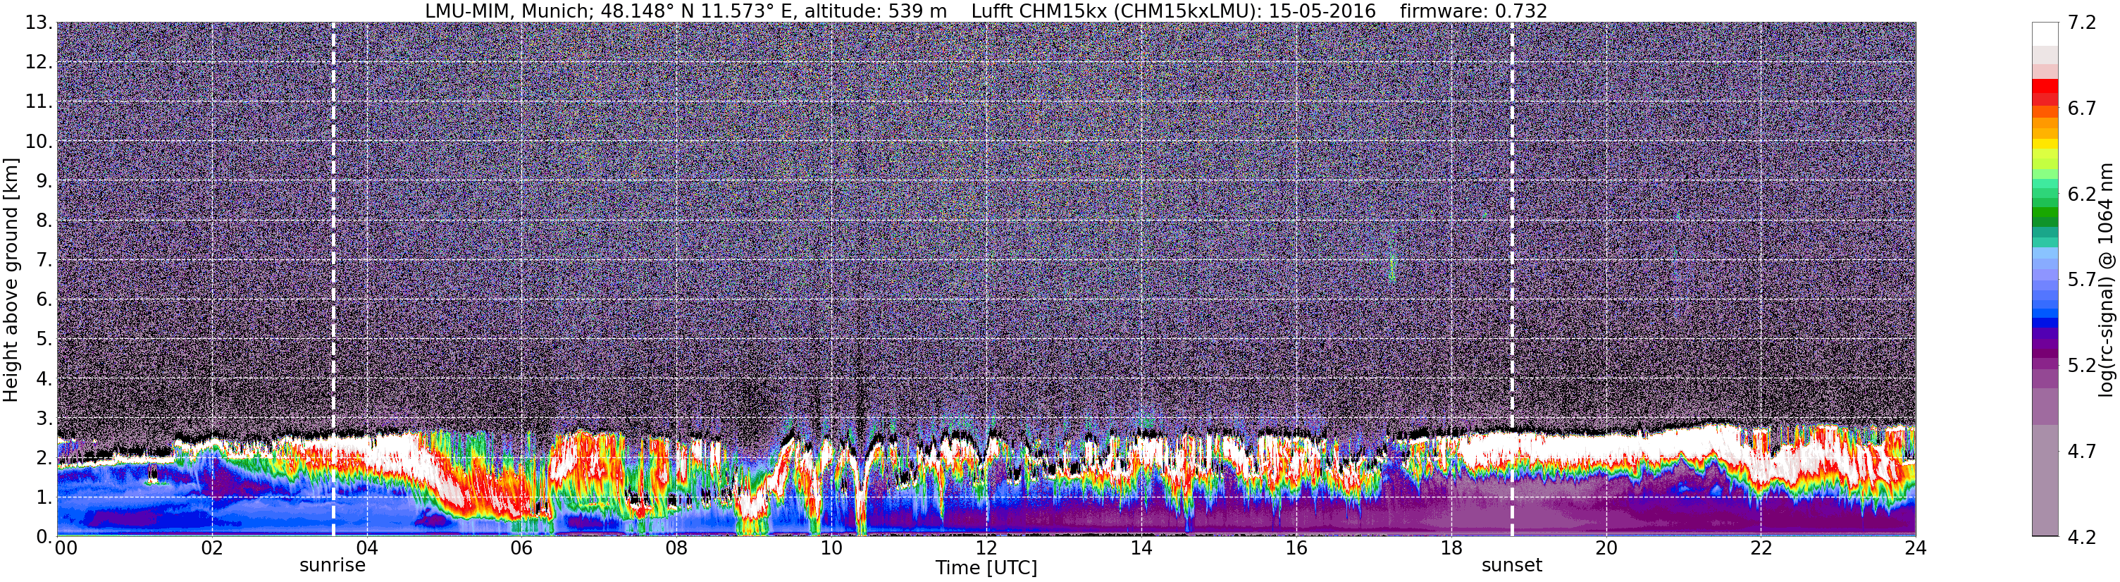This screenshot has height=582, width=2120.
Task: Click the 'sunrise' label below the axis
Action: click(333, 566)
